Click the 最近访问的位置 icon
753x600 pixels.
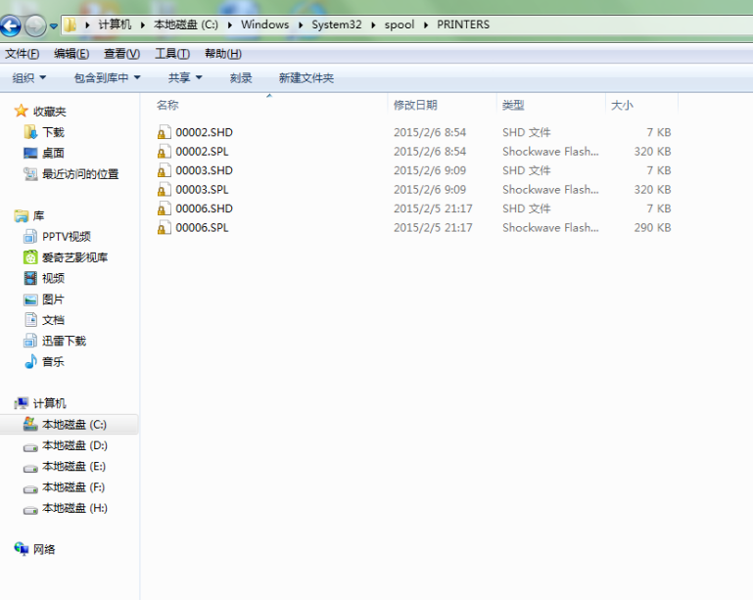[x=30, y=174]
